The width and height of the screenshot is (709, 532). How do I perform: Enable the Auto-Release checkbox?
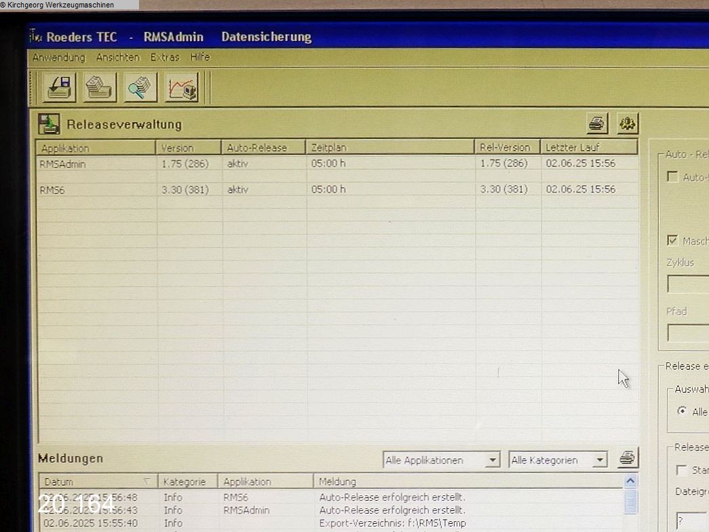[673, 177]
